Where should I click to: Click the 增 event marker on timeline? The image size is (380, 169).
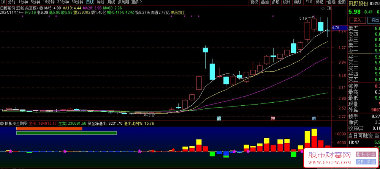pos(273,119)
